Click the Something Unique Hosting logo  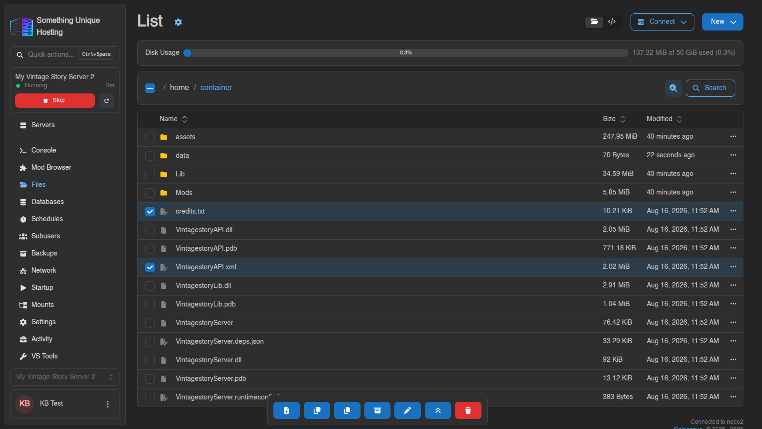click(21, 26)
